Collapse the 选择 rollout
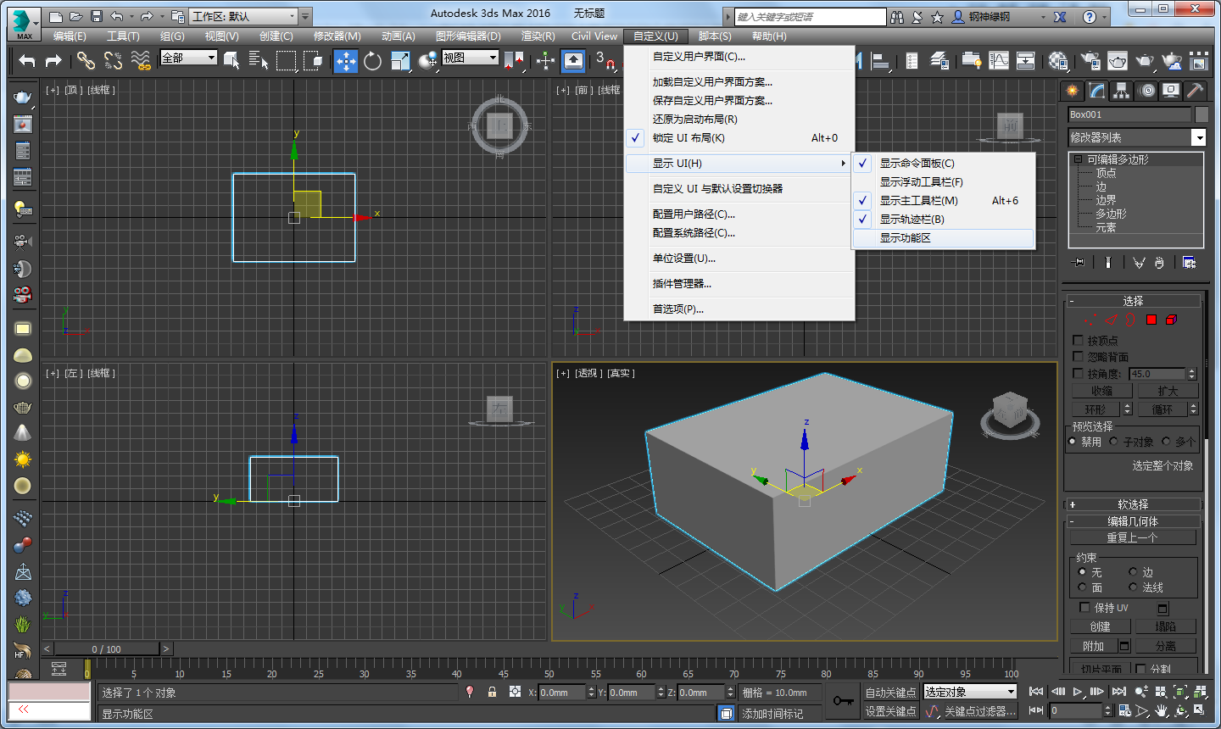1221x729 pixels. (x=1133, y=301)
